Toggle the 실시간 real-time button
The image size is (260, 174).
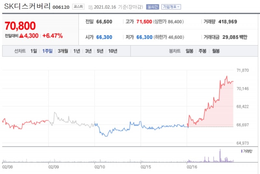pyautogui.click(x=153, y=7)
